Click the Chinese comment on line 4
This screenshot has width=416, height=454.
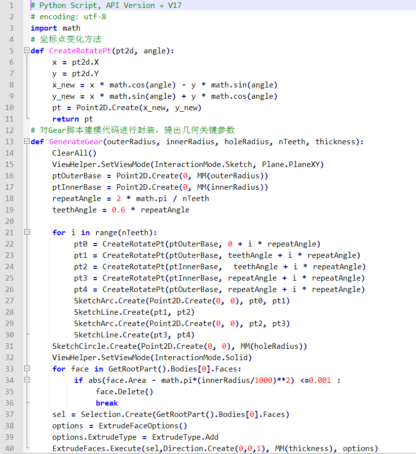[x=66, y=39]
